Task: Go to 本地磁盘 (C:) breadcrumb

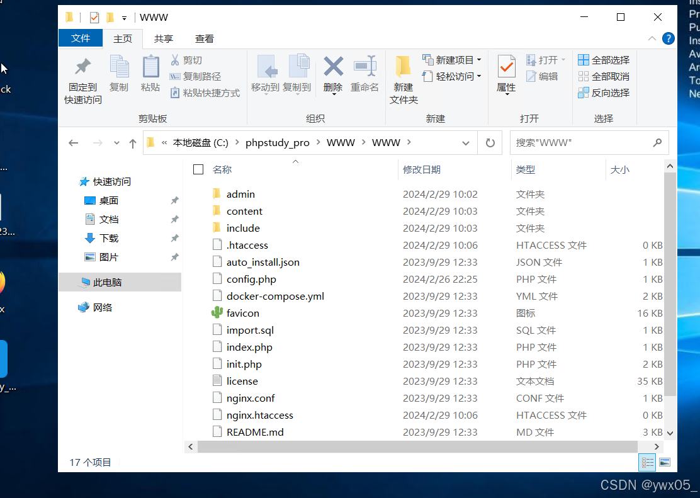Action: [200, 143]
